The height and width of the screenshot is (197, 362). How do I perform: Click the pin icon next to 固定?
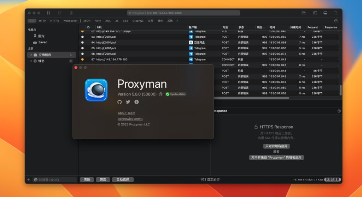coord(35,36)
